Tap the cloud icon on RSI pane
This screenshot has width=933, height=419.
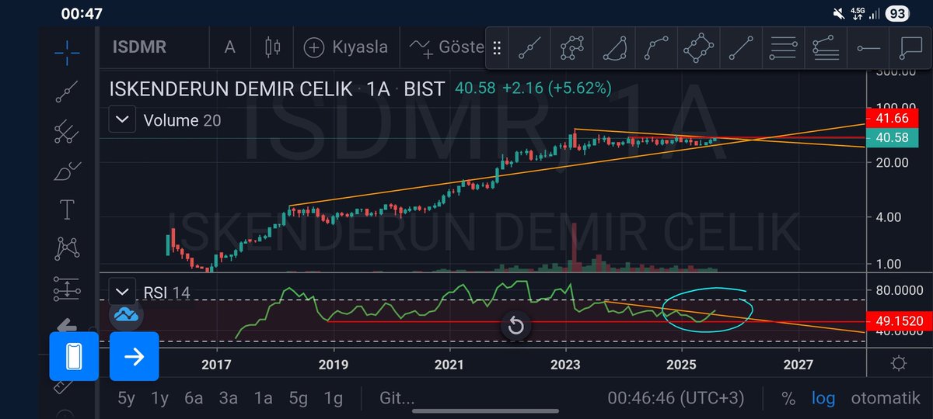(x=125, y=313)
